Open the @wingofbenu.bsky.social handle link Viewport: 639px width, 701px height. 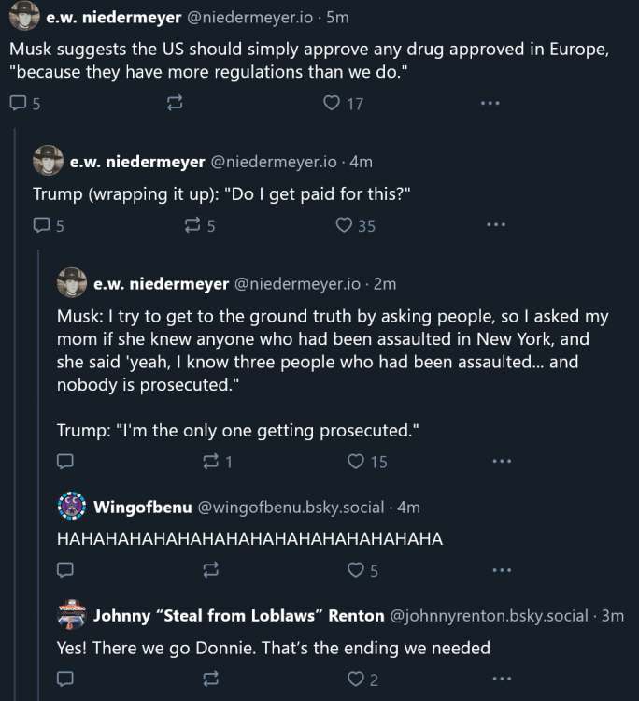(291, 508)
